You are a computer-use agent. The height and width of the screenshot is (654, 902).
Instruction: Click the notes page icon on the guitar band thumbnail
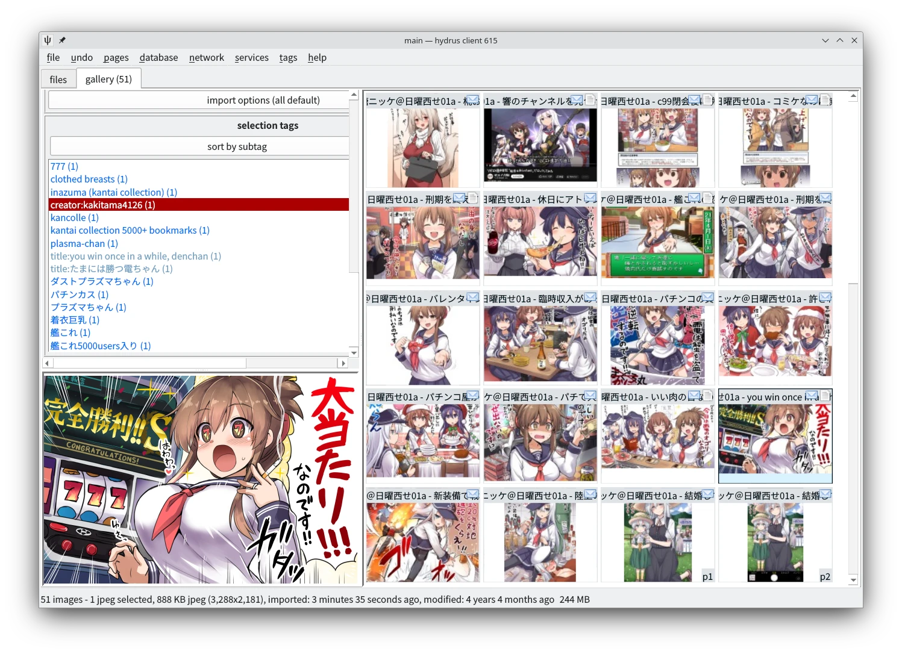590,99
